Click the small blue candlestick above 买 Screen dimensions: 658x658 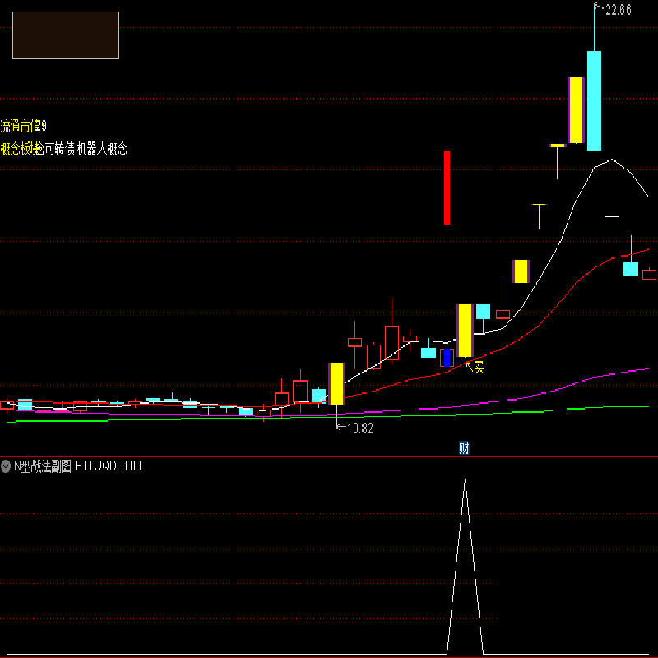447,358
